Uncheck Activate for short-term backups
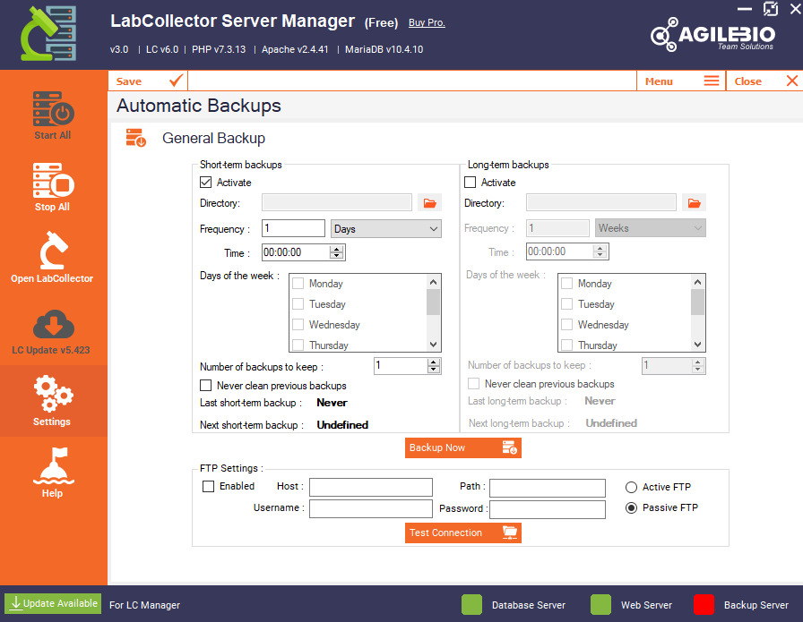The height and width of the screenshot is (622, 803). point(205,182)
